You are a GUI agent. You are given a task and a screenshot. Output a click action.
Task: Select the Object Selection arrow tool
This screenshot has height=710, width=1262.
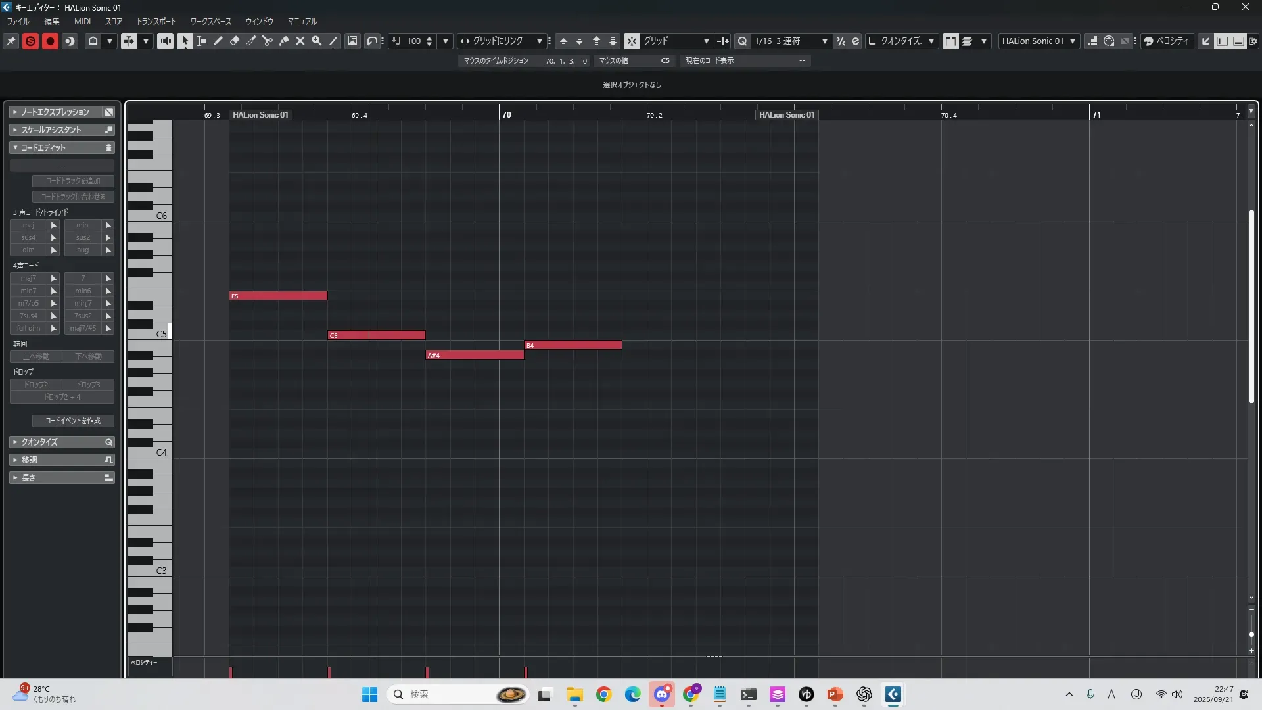185,41
